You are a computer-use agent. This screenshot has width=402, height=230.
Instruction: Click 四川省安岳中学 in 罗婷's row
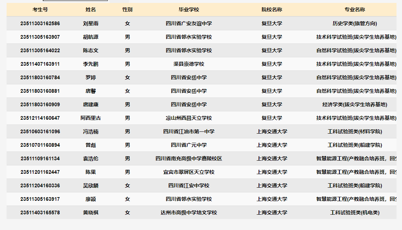point(189,77)
